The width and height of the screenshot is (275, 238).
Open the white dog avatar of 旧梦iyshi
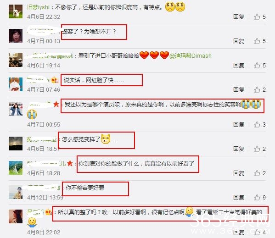[16, 11]
